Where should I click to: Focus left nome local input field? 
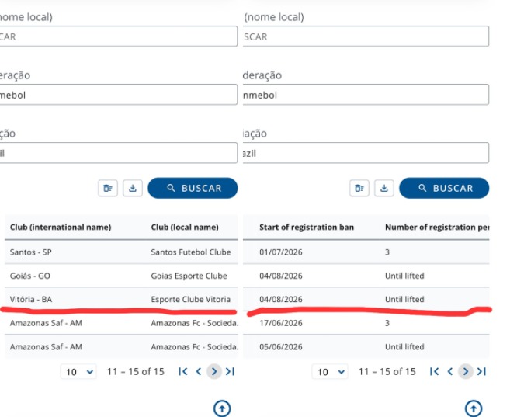[x=118, y=36]
